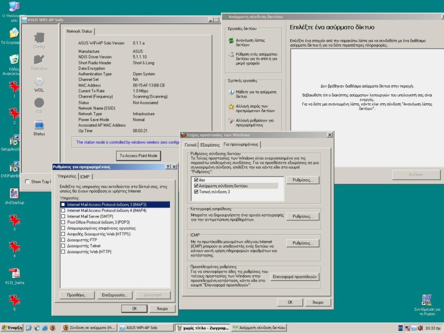Select Συντόμευση για το Fusion shortcut icon
The height and width of the screenshot is (333, 444).
point(427,300)
